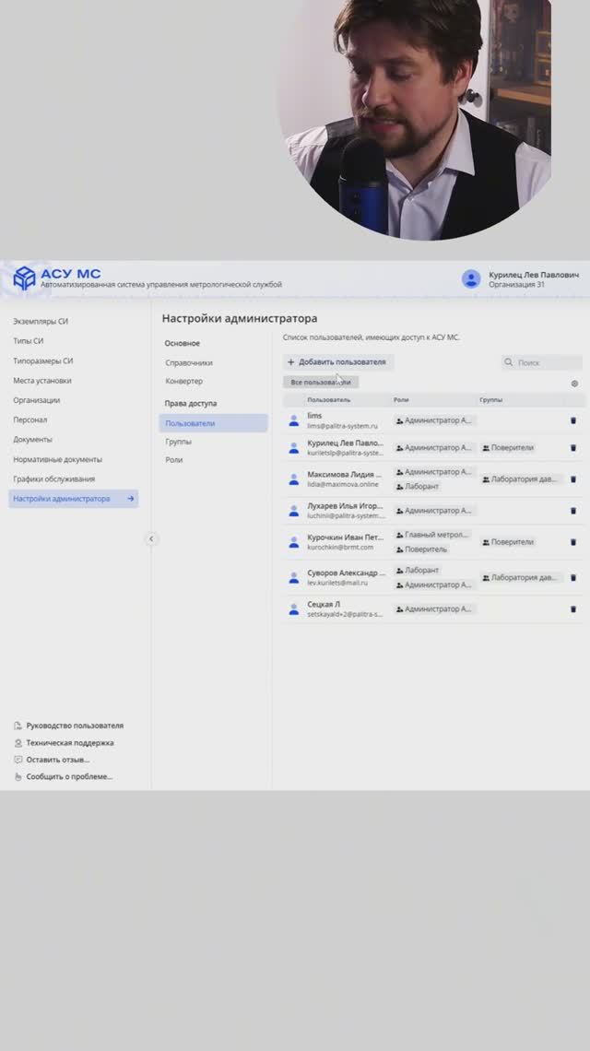The width and height of the screenshot is (590, 1051).
Task: Open Нормативные документы section
Action: [58, 459]
